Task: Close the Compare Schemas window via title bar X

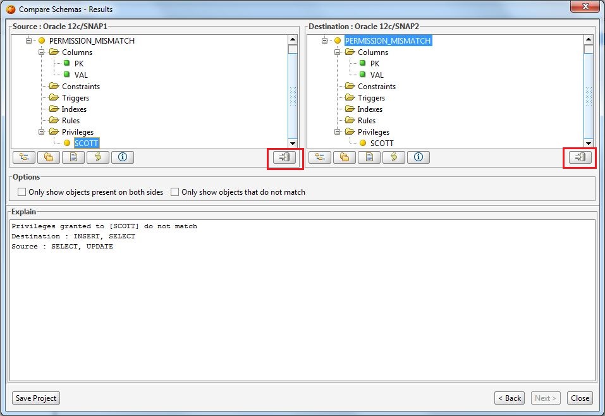Action: [585, 6]
